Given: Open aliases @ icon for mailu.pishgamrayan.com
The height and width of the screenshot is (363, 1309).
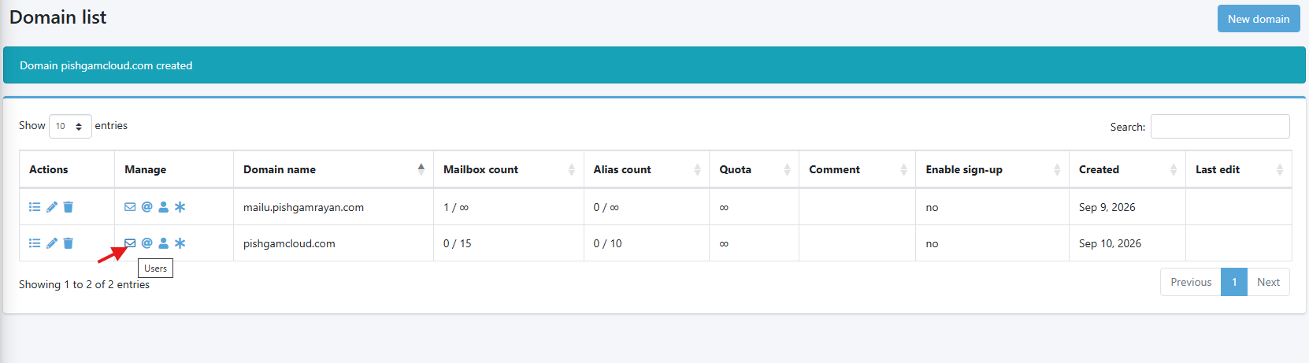Looking at the screenshot, I should 146,207.
